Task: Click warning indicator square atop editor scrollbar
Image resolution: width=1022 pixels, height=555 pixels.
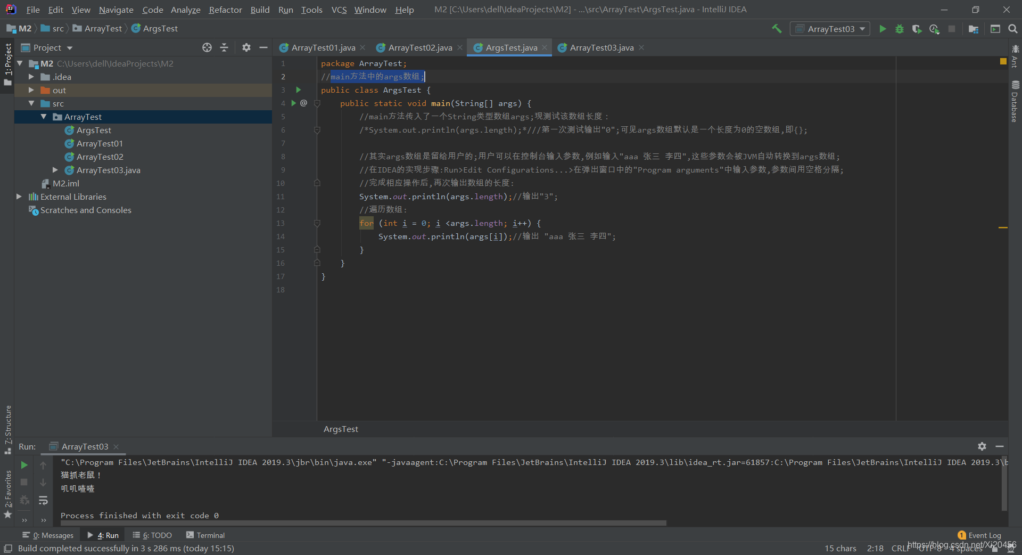Action: [x=1003, y=61]
